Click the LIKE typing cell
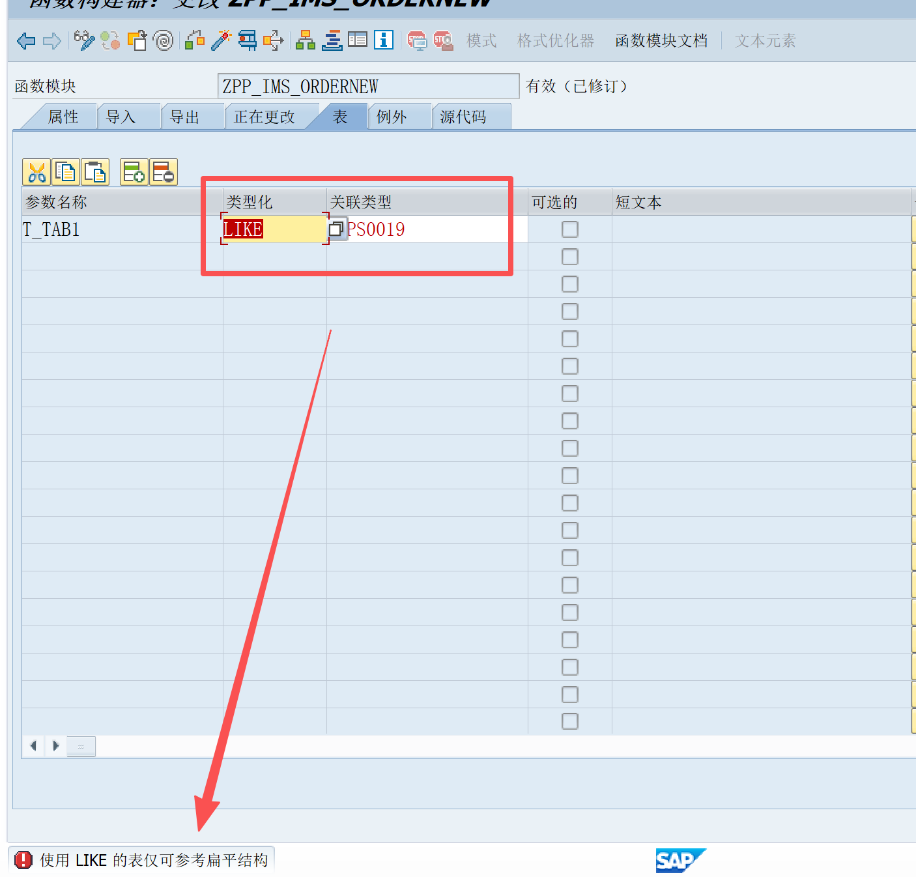 tap(274, 229)
